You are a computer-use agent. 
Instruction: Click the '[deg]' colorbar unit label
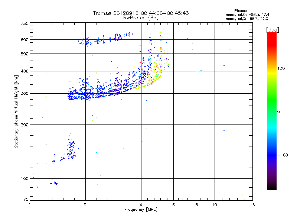coord(272,30)
